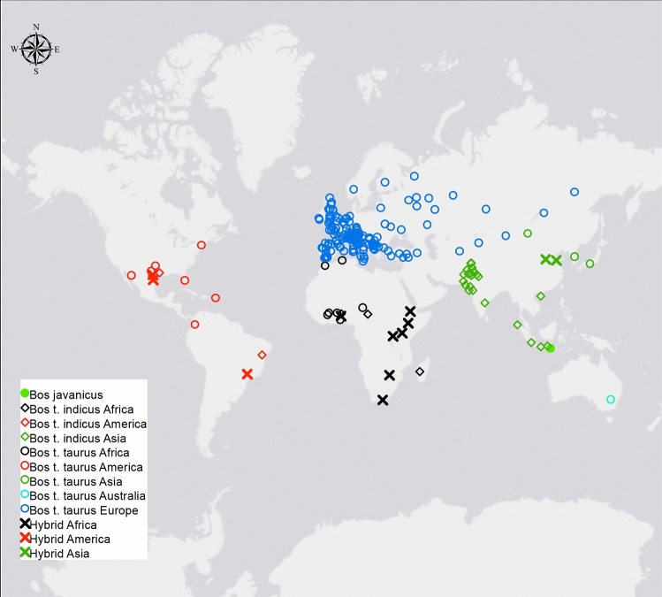Select the northeastern red circle in North America
662x597 pixels.
pos(202,245)
